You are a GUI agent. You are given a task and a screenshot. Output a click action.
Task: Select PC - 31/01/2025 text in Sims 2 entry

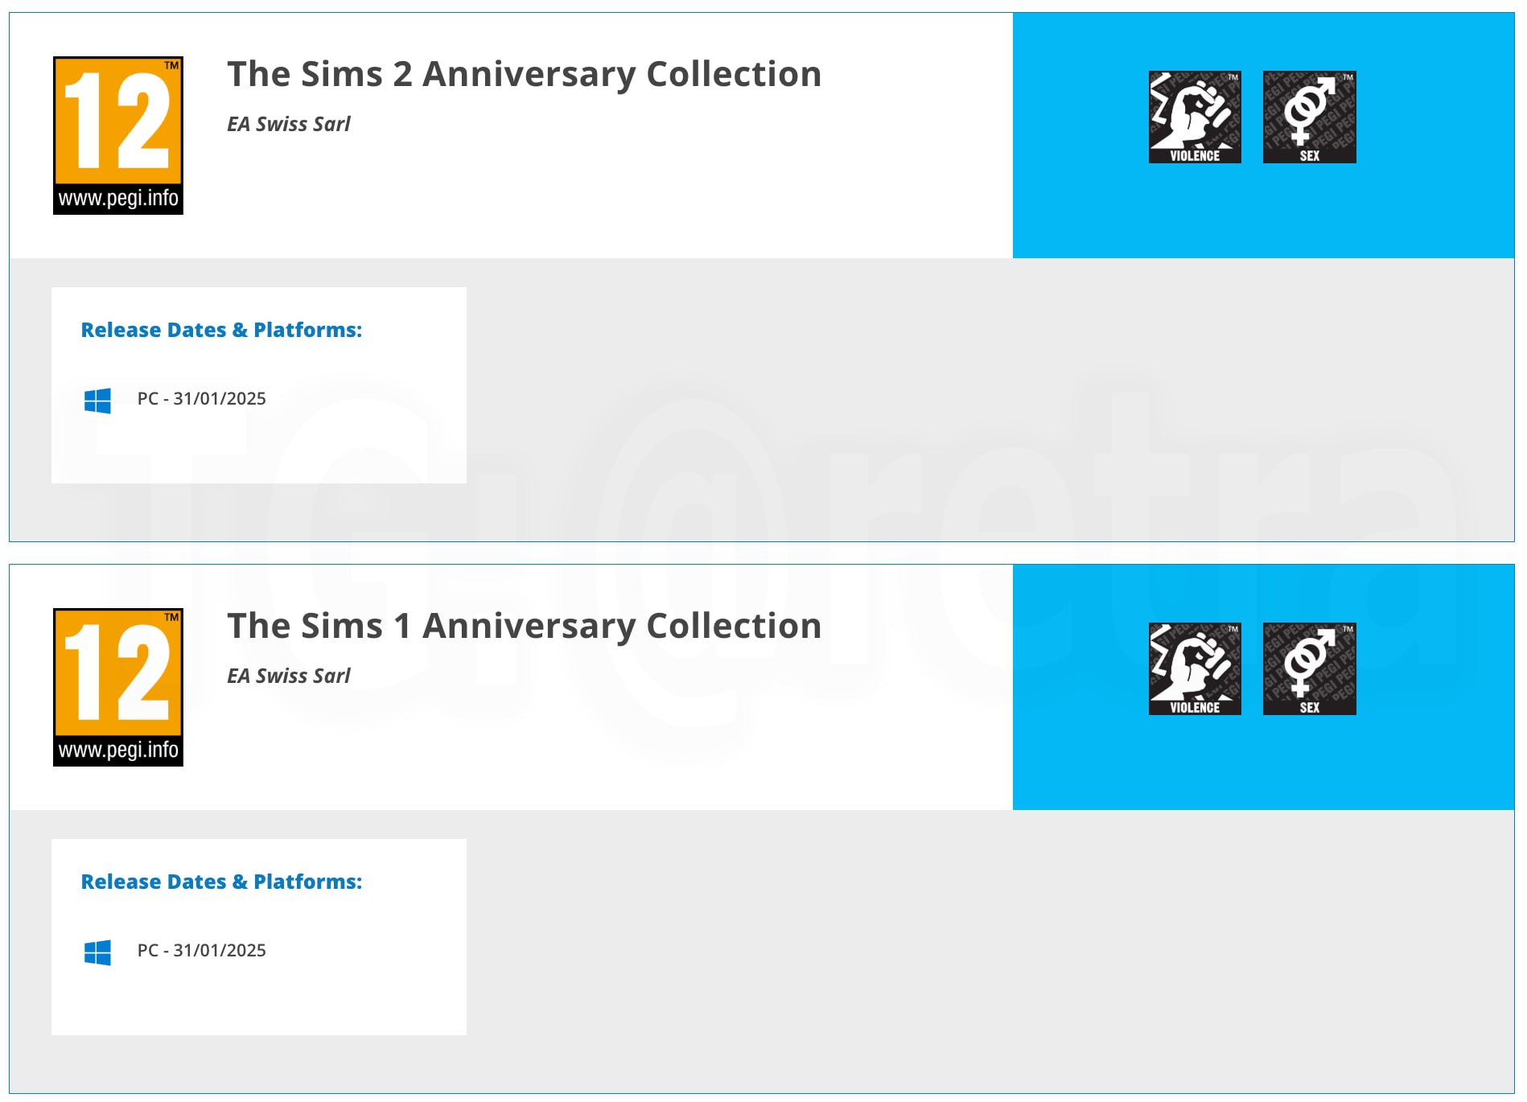coord(201,399)
